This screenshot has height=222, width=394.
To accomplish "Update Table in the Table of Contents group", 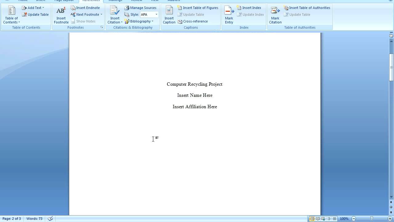I will coord(35,14).
